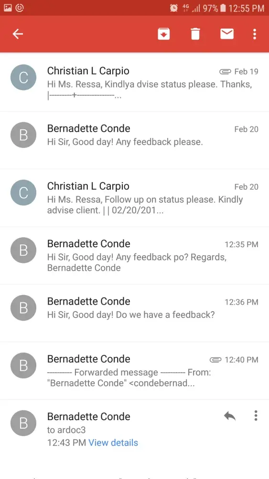269x479 pixels.
Task: Expand Bernadette Conde's Feb 20 message
Action: (134, 140)
